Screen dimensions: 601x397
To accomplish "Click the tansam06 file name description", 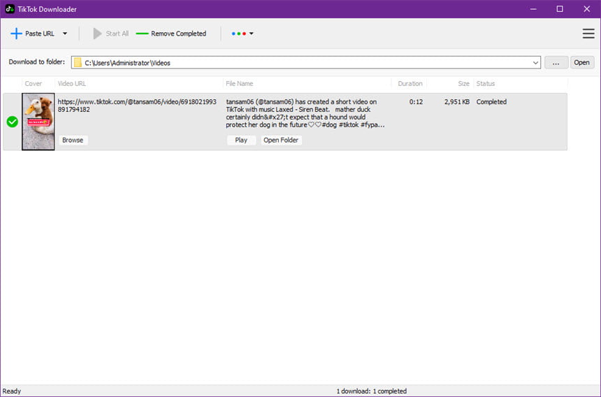I will (x=305, y=113).
